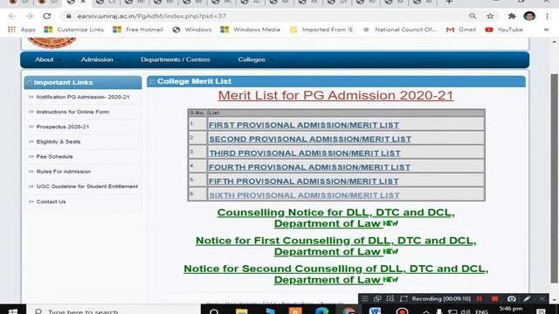Open the Imported From IE bookmarks folder
Screen dimensions: 559x314
click(x=321, y=30)
